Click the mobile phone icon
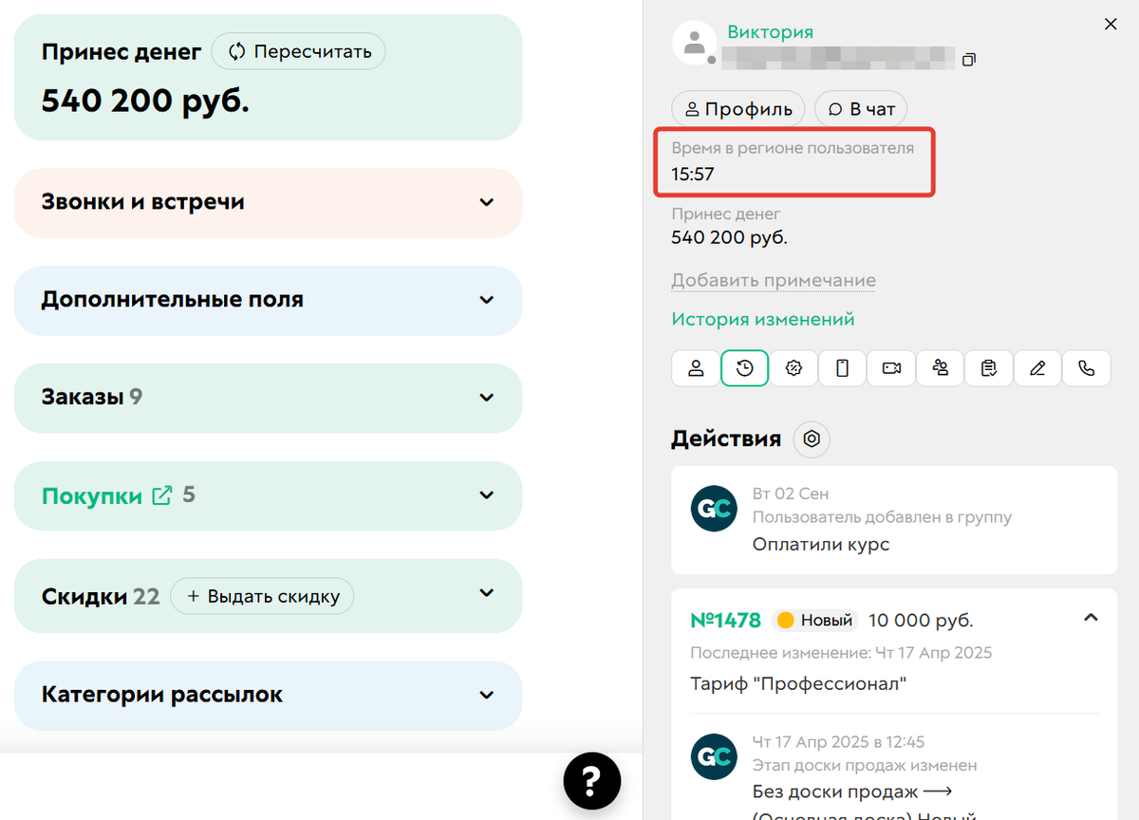The height and width of the screenshot is (820, 1139). (842, 368)
